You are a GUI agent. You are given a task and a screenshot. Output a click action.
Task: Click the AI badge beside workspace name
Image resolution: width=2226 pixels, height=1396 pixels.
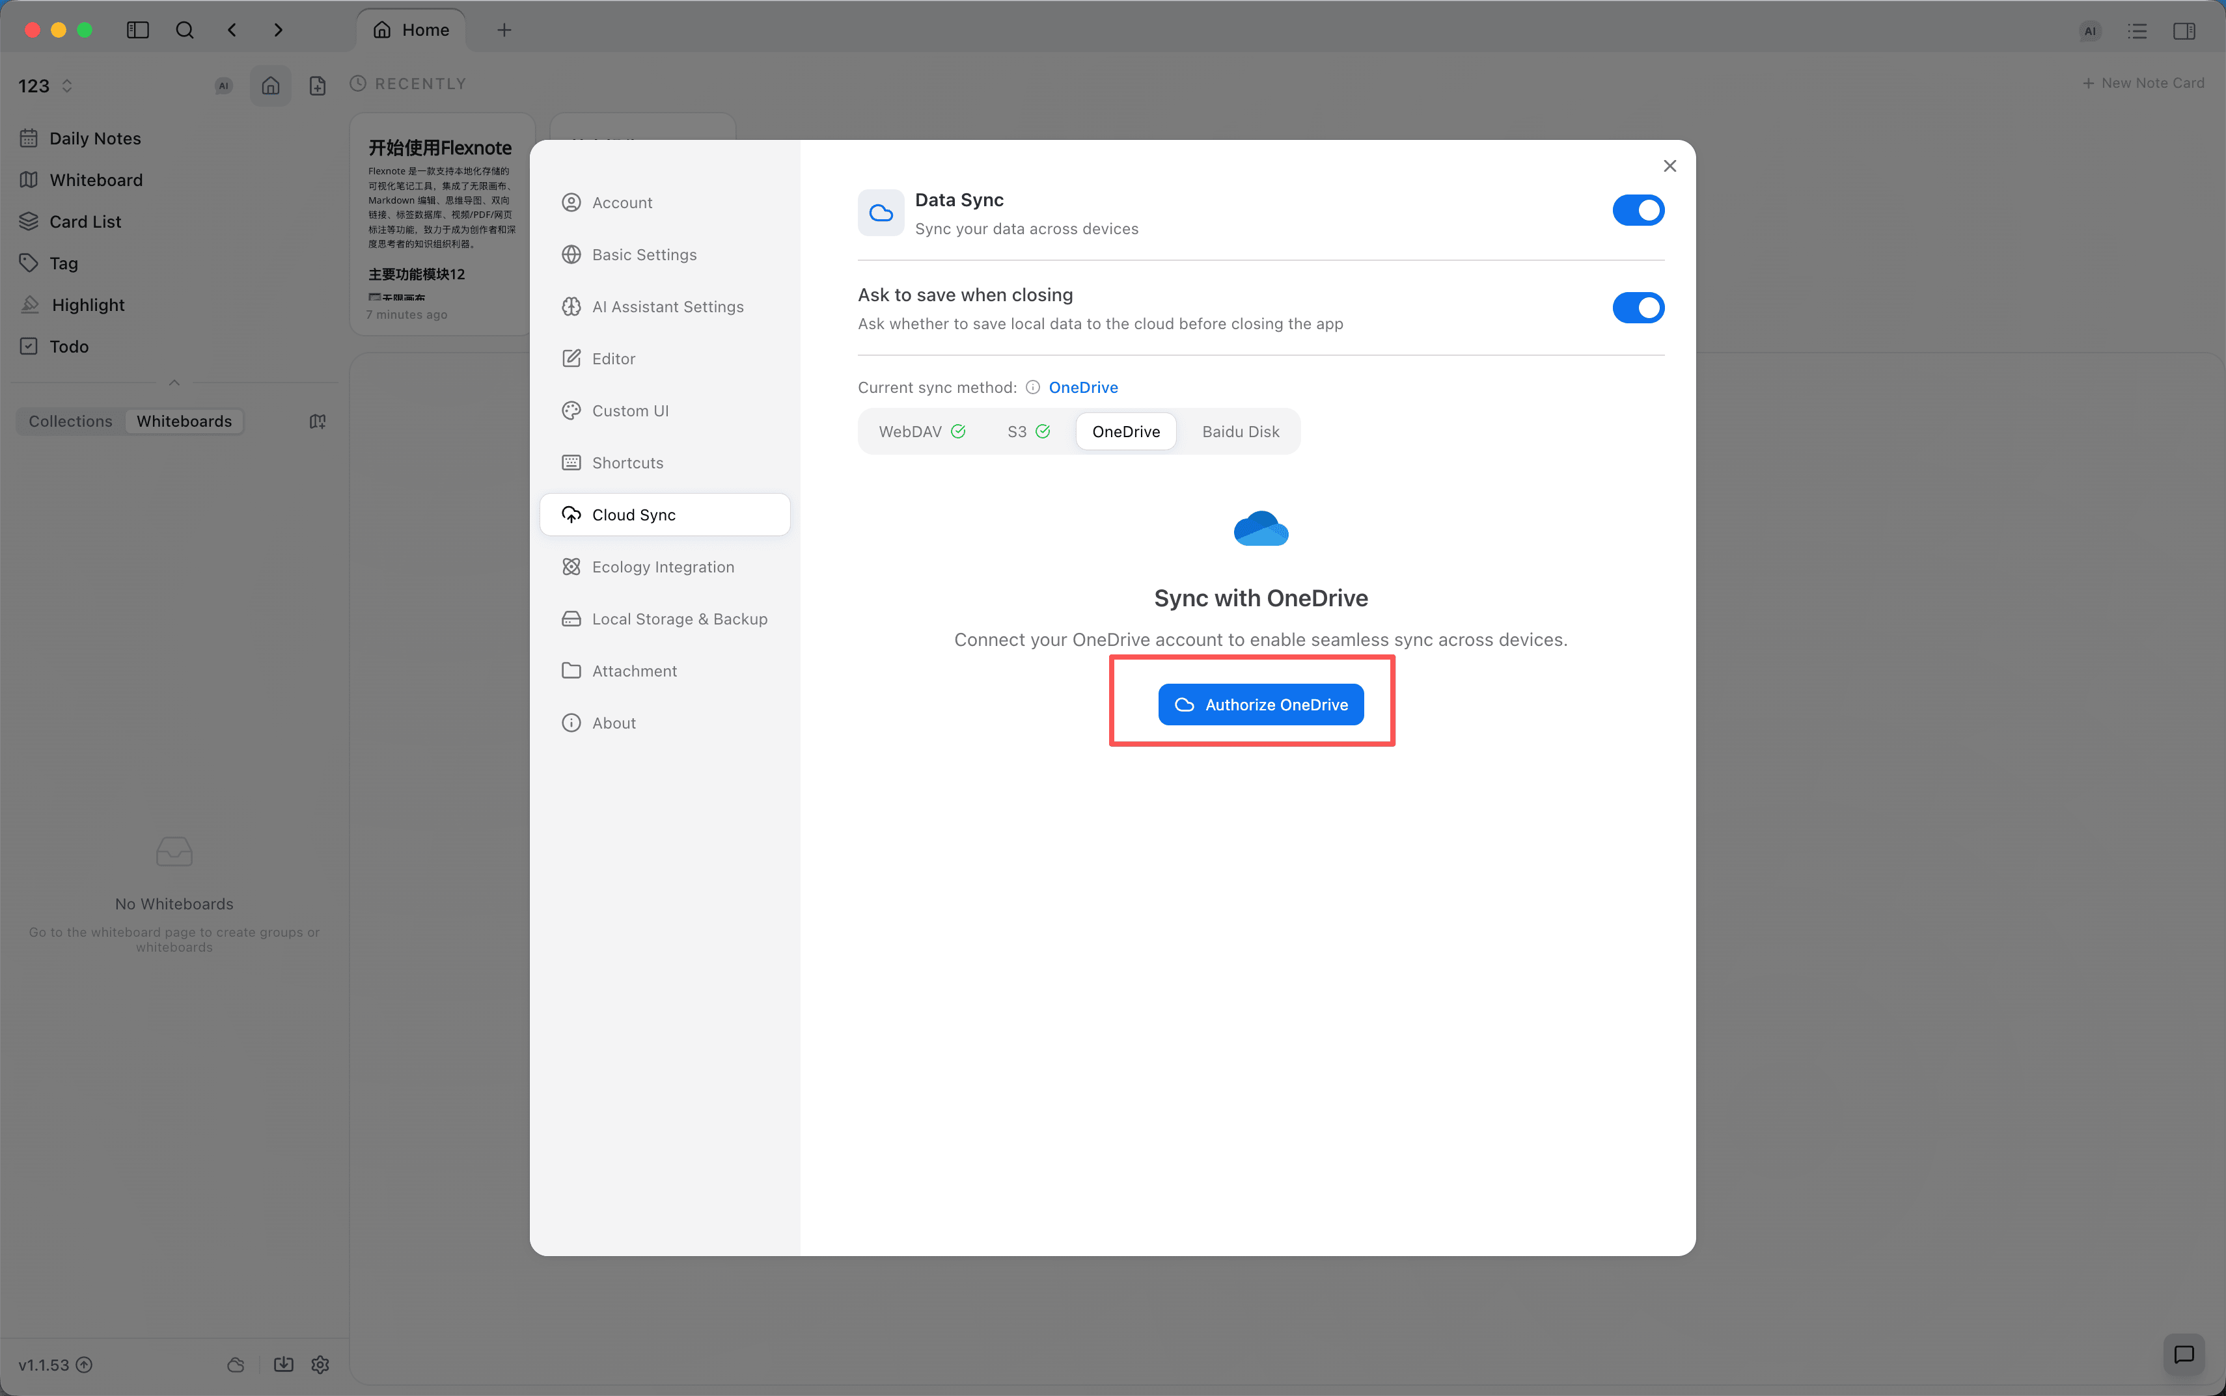coord(223,86)
